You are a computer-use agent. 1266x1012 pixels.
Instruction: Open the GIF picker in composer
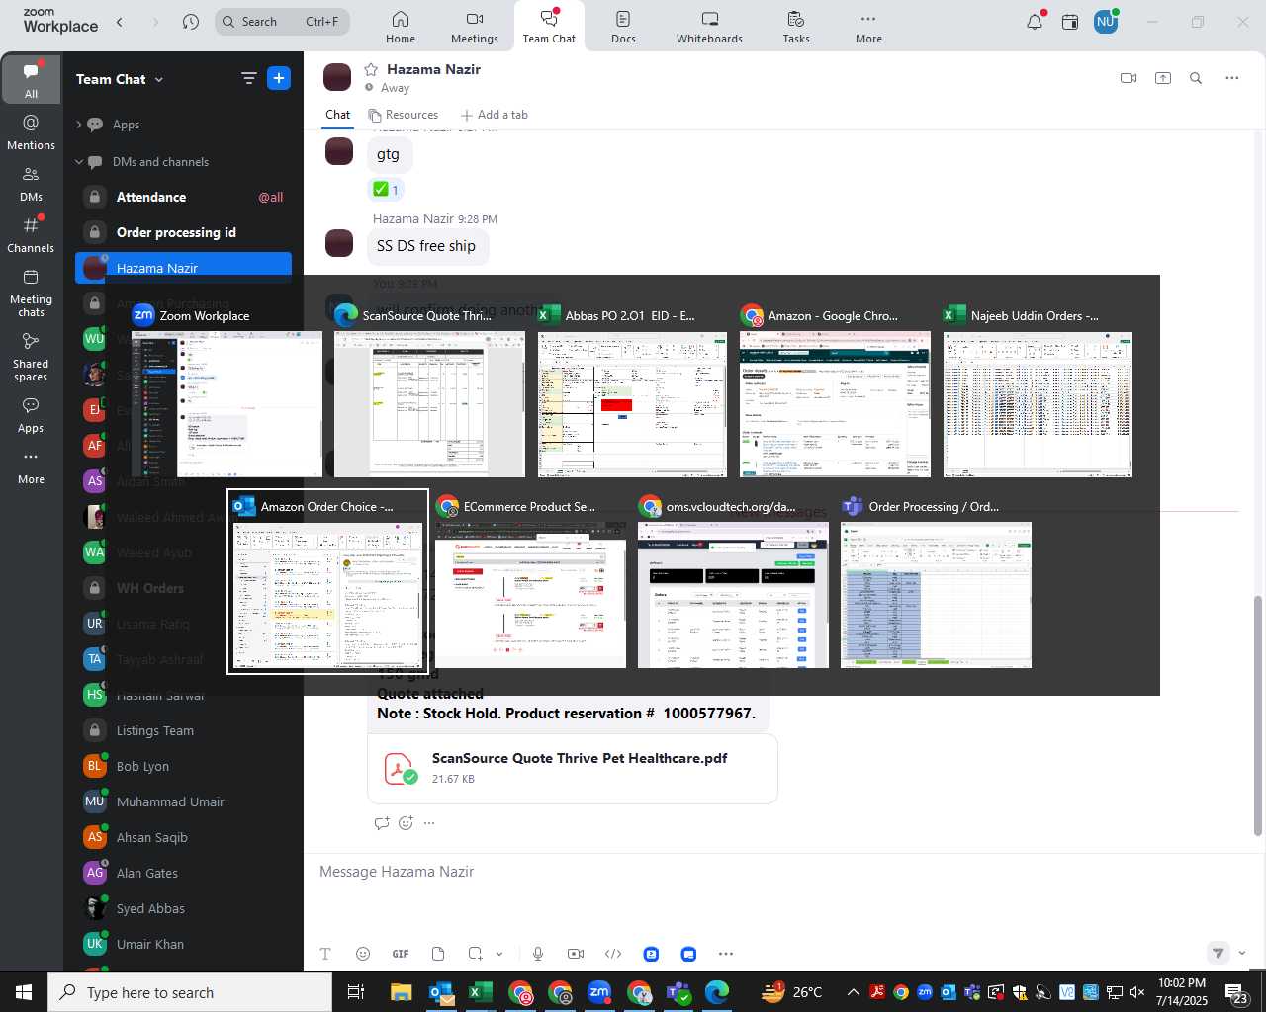tap(401, 954)
